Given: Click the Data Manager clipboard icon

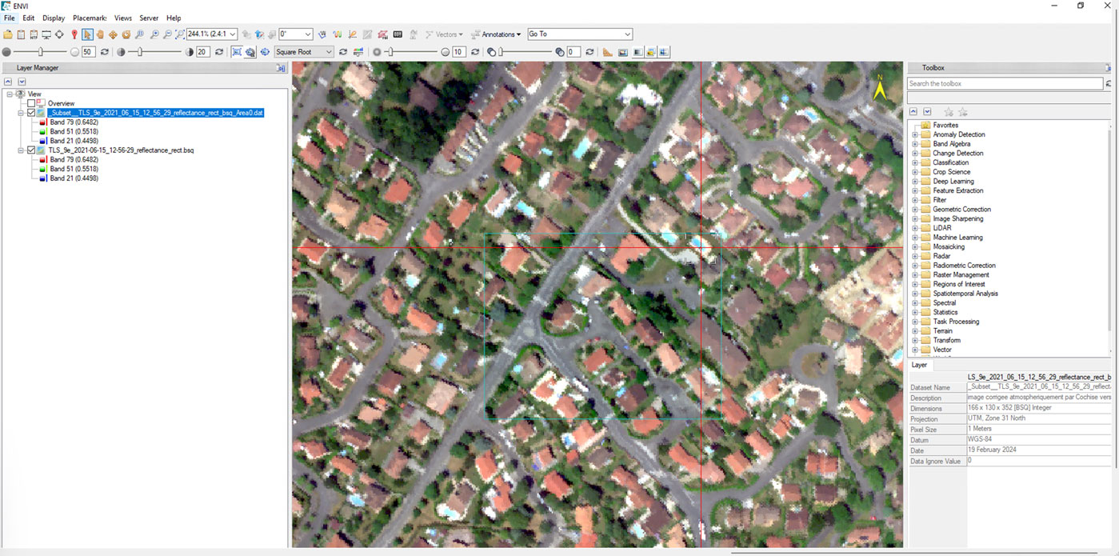Looking at the screenshot, I should 21,34.
